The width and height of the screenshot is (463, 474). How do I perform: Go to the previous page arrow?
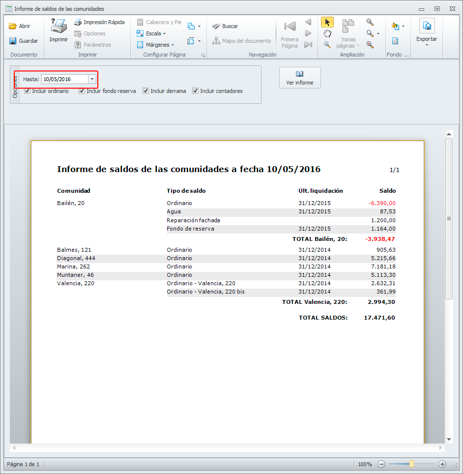tap(308, 22)
